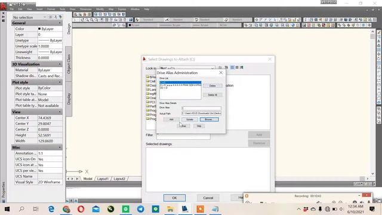Click the create drive alias icon
Image resolution: width=382 pixels, height=215 pixels.
[226, 67]
